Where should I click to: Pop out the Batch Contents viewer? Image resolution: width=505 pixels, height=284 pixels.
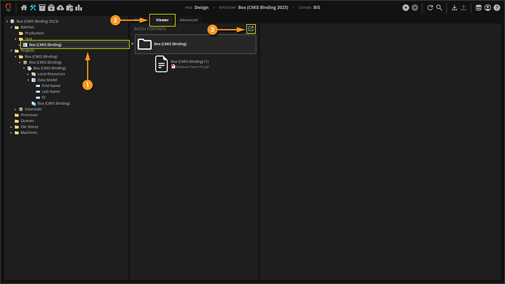coord(251,29)
